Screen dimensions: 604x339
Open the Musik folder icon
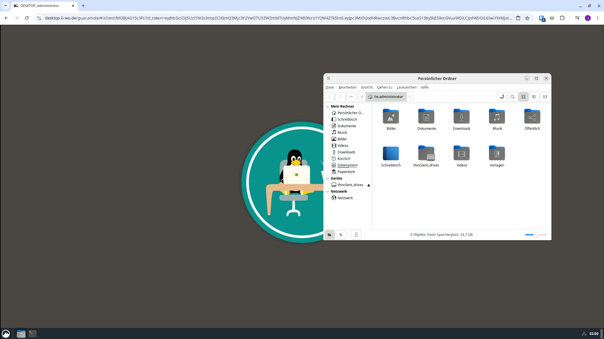(x=497, y=116)
